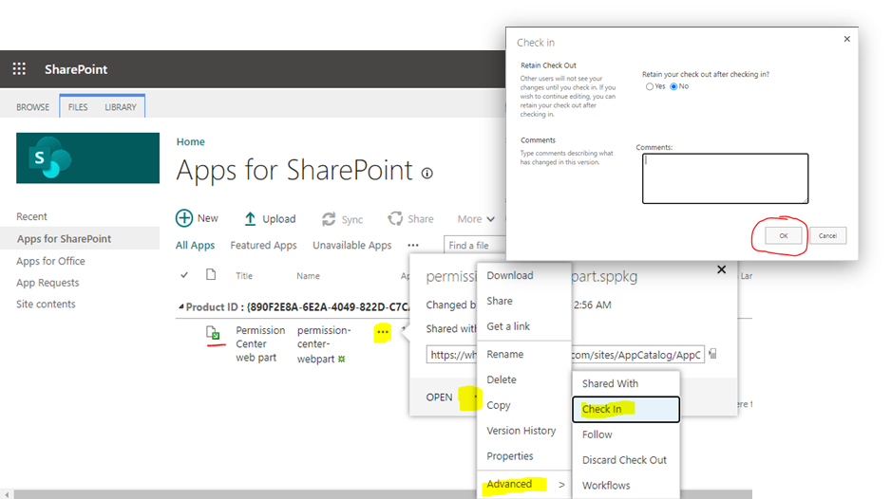Viewport: 891px width, 499px height.
Task: Open Version History menu item
Action: point(521,431)
